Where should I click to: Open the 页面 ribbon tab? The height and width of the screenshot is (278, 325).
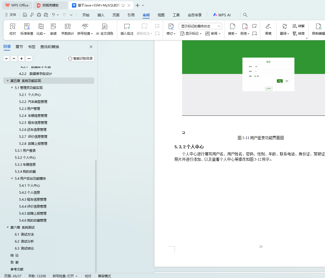[x=116, y=15]
